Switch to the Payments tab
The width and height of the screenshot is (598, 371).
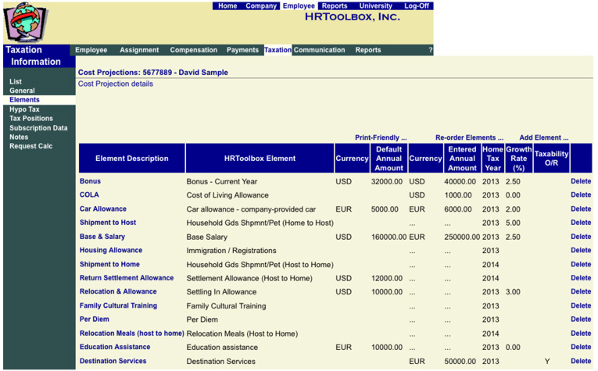(242, 50)
